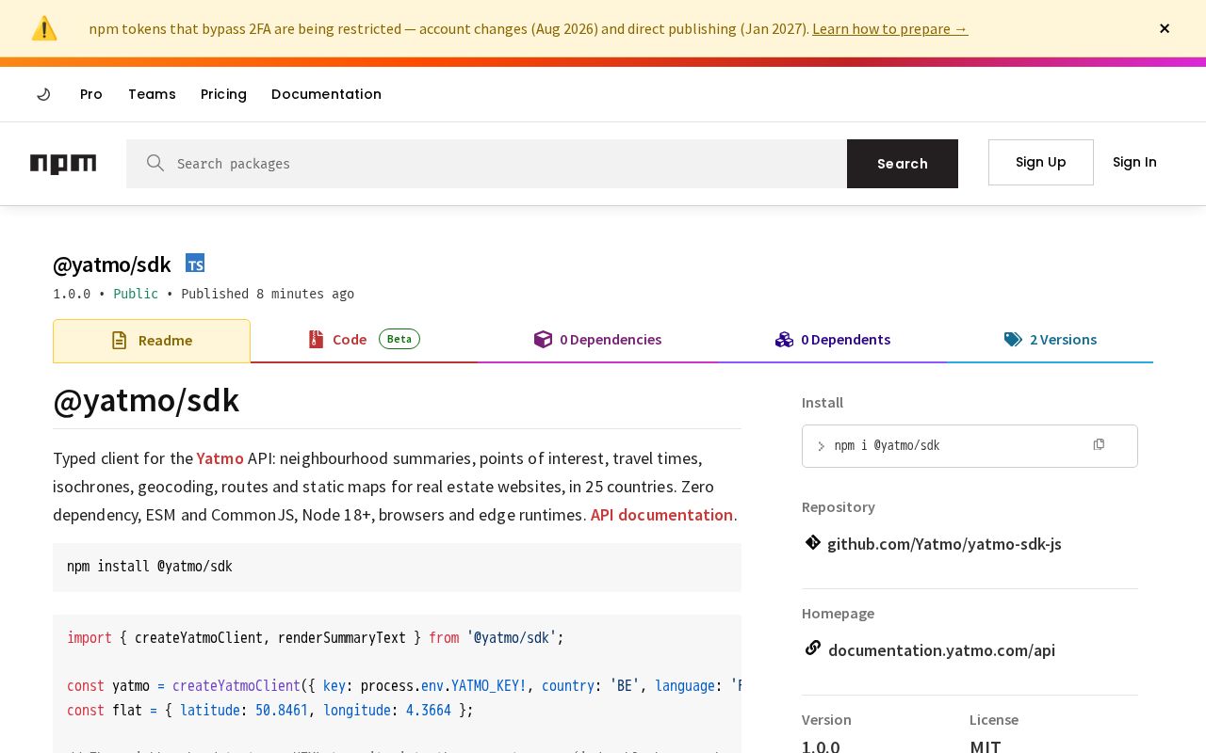Open the Pro menu item
The image size is (1206, 753).
point(91,94)
